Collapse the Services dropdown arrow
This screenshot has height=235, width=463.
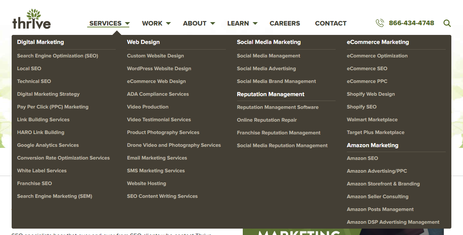pos(127,23)
